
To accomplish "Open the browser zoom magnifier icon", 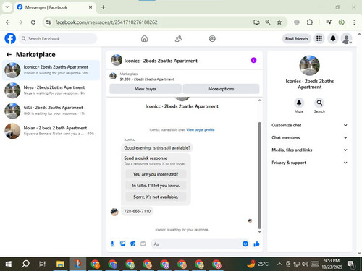I will [x=268, y=22].
